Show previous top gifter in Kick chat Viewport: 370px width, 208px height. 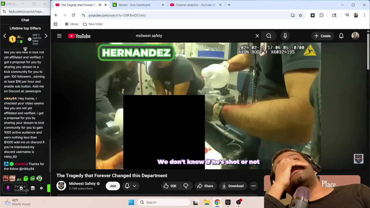point(5,36)
